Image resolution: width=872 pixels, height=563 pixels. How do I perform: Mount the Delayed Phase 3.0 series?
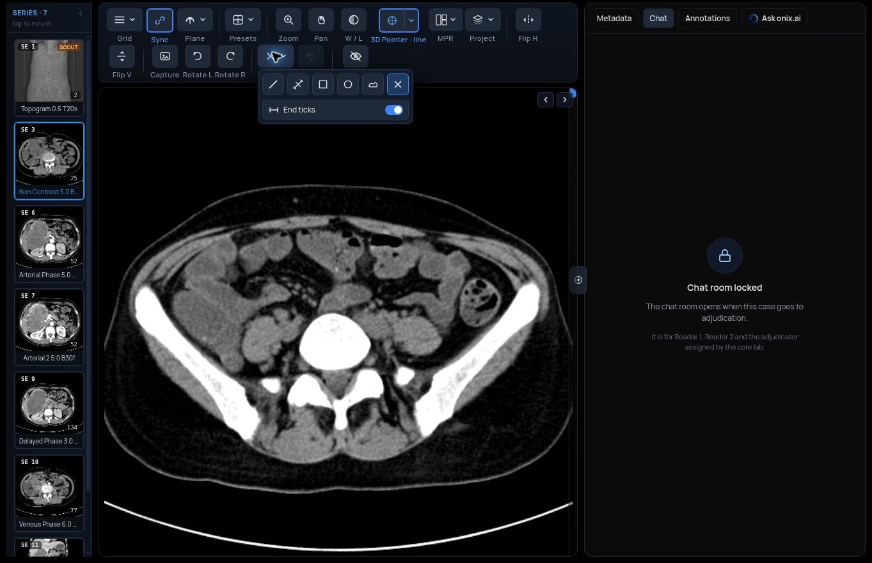click(x=49, y=410)
